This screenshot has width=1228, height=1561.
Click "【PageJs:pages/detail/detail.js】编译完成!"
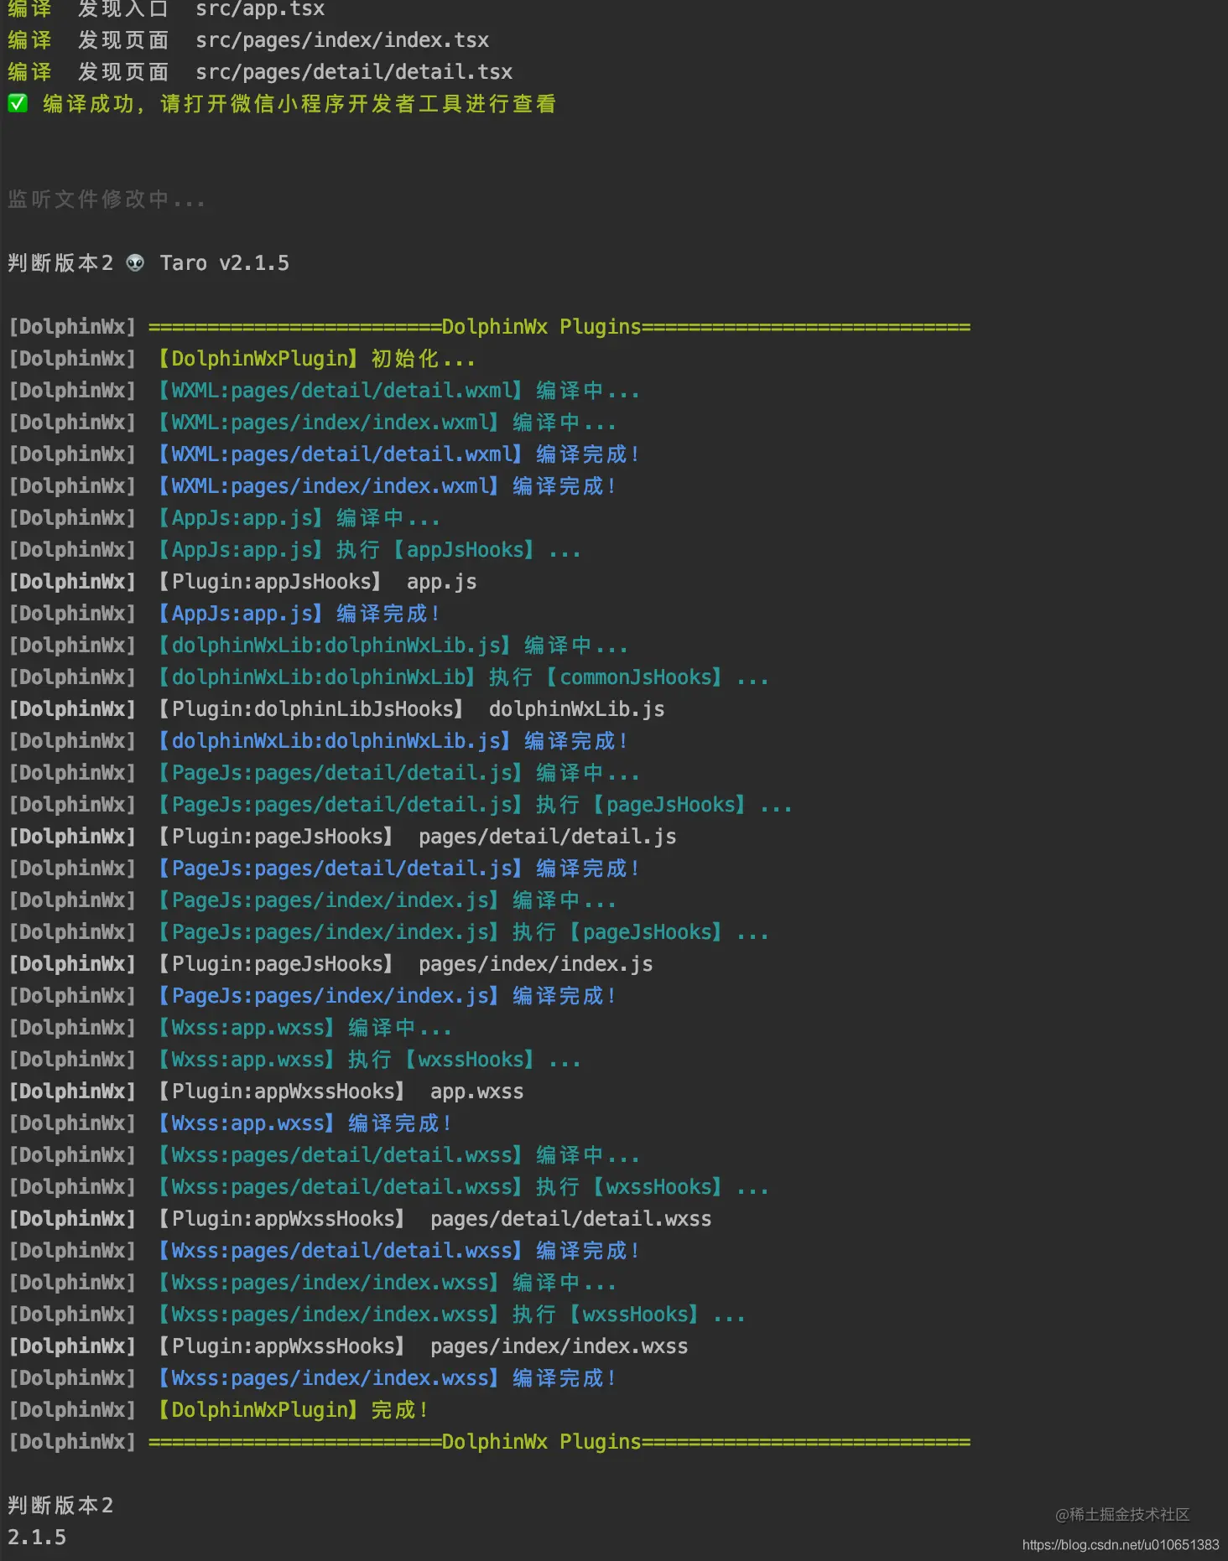[399, 869]
